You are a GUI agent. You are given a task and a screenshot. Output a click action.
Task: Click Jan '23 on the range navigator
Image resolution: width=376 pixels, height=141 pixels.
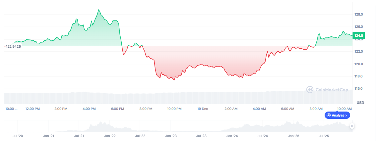pos(171,136)
